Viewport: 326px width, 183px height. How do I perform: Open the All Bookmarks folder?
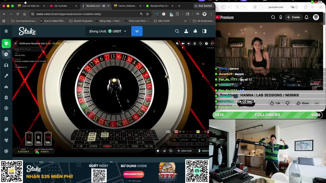pos(203,21)
